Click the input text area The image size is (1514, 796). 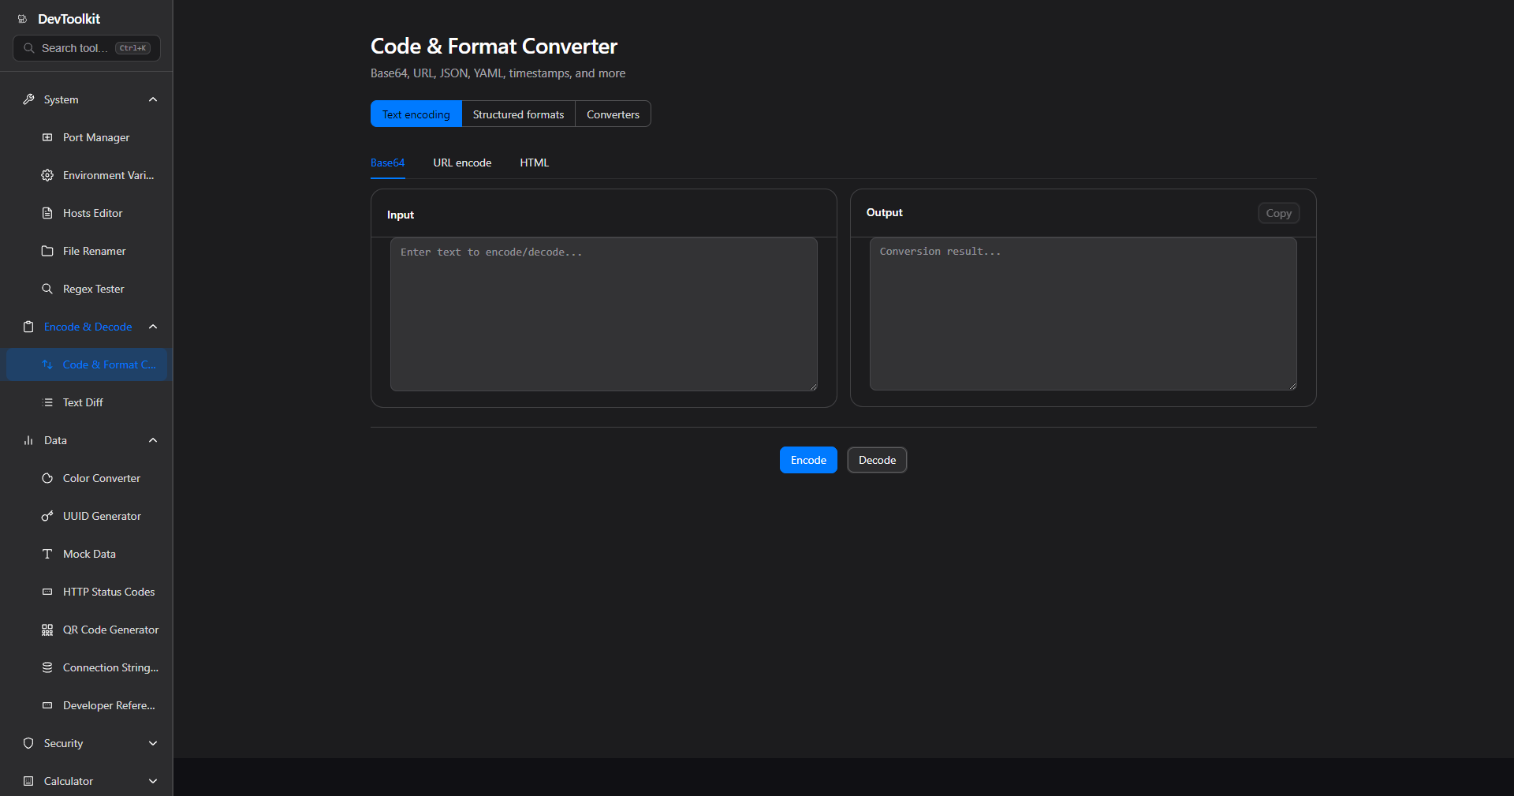pyautogui.click(x=604, y=314)
